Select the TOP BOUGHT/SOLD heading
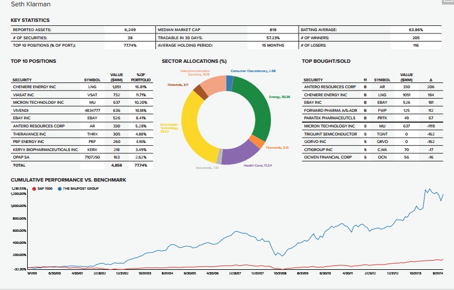Viewport: 454px width, 290px height. (326, 61)
